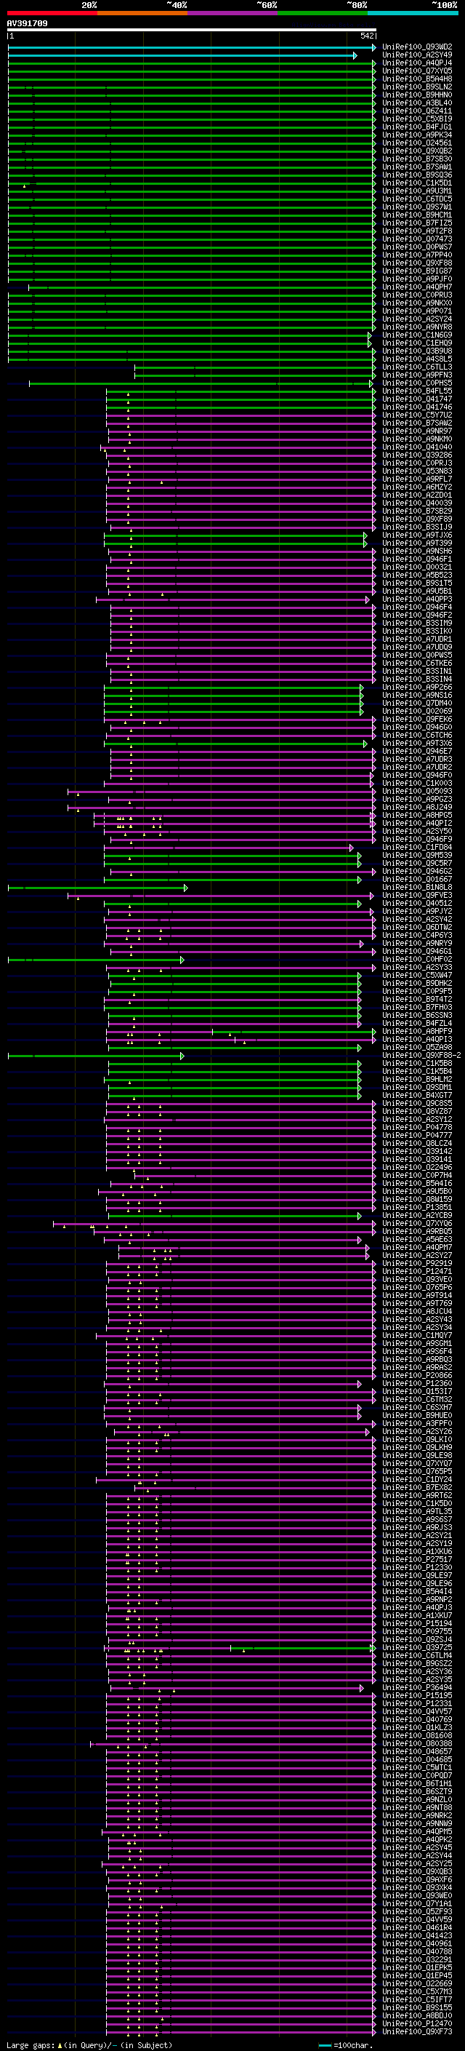Select hit label UniRef100_A3BL40
465x2051 pixels.
point(417,103)
